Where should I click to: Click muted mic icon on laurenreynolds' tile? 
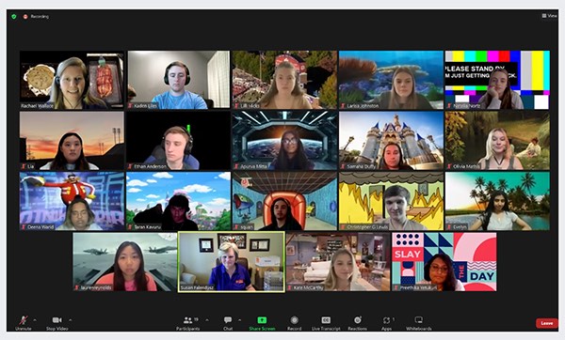pyautogui.click(x=77, y=288)
